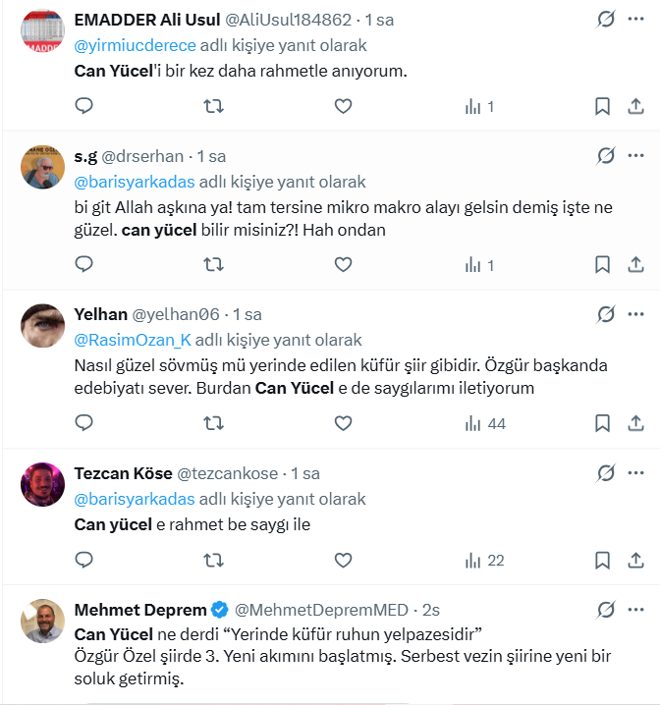The image size is (660, 705).
Task: Retweet Yelhan's tweet
Action: coord(212,423)
